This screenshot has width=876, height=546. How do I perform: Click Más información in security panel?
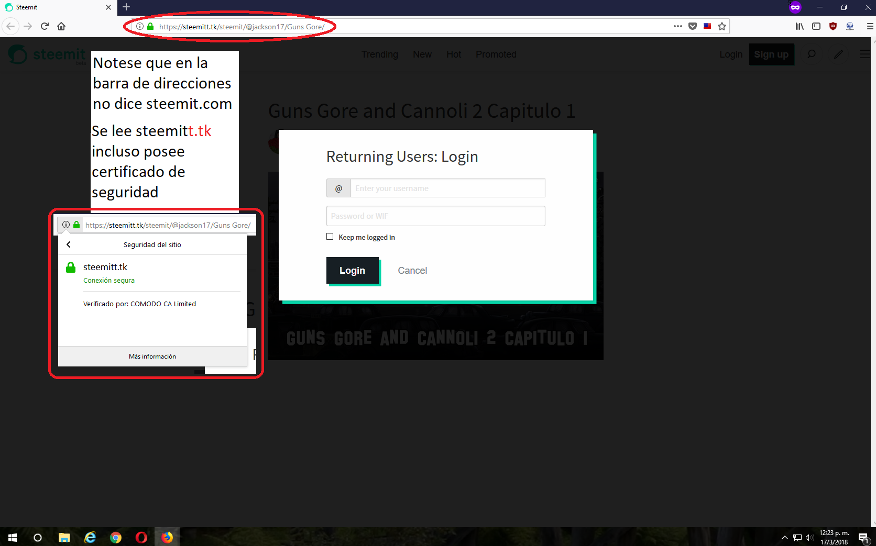152,356
